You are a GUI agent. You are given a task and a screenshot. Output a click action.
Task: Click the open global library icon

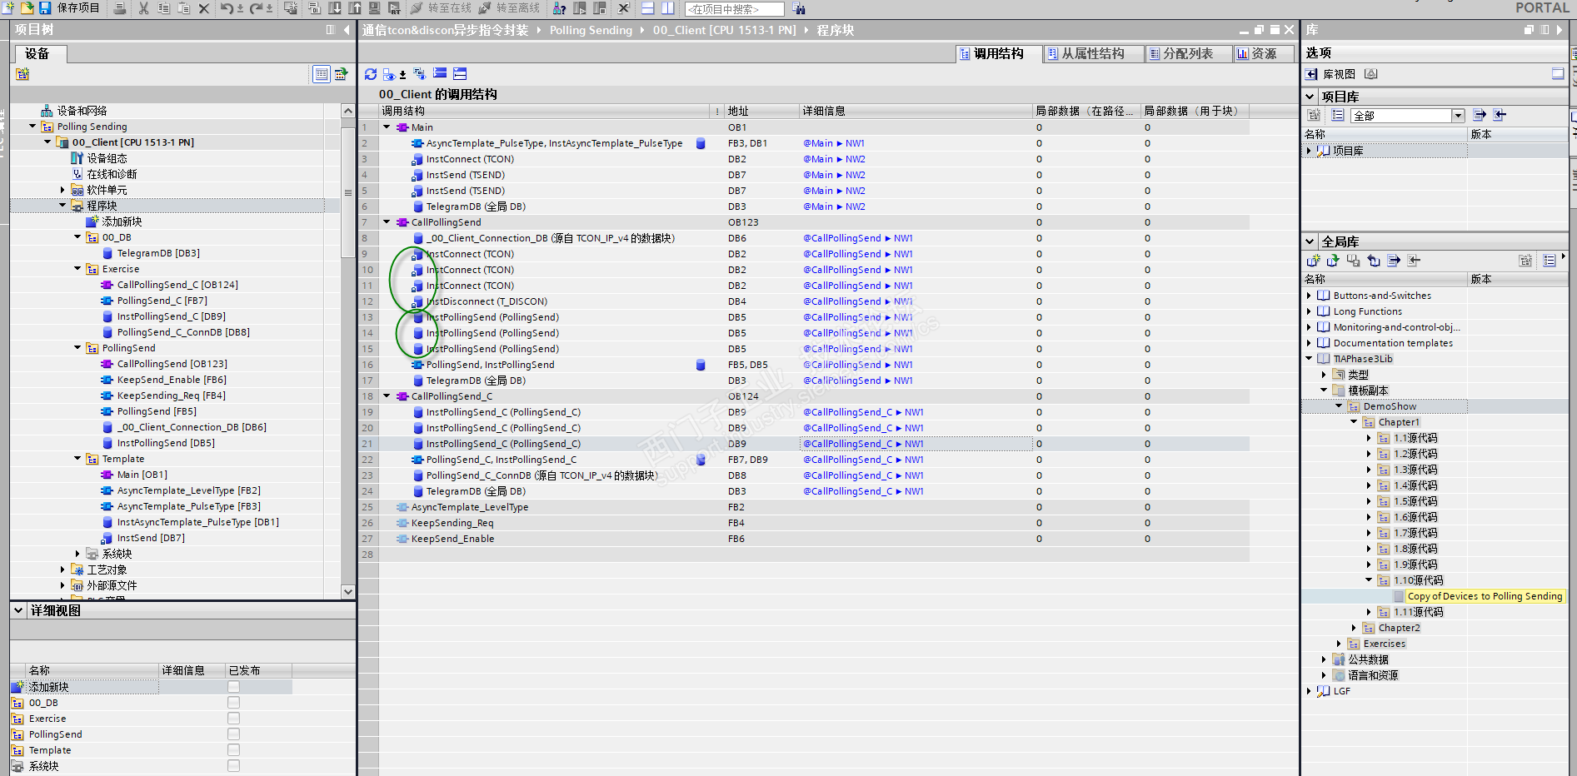[1334, 261]
